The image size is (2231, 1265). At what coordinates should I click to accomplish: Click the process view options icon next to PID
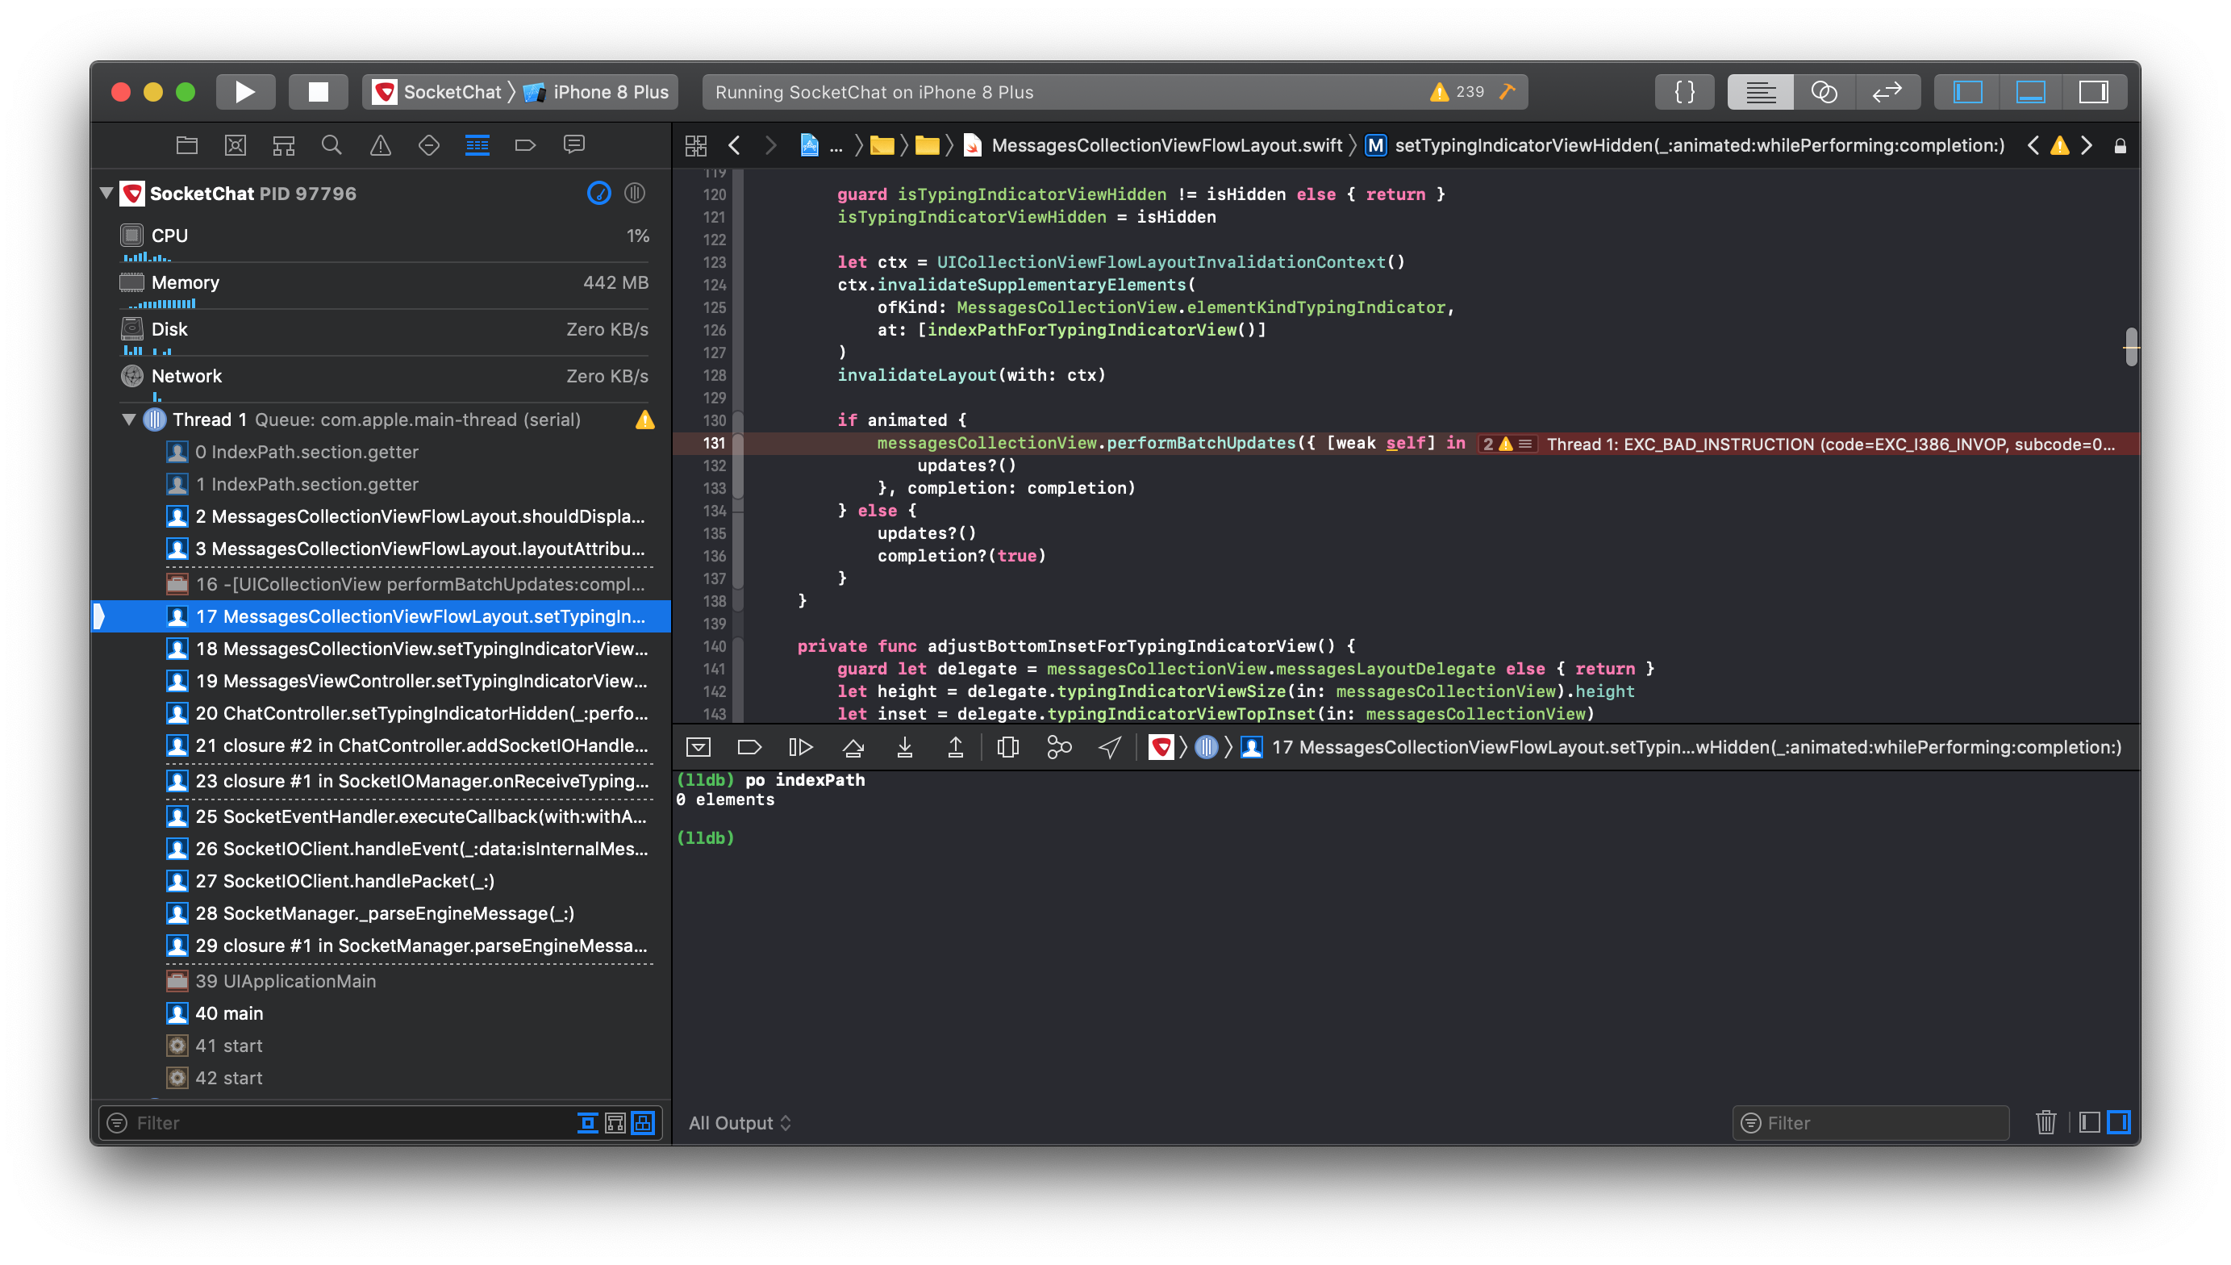pyautogui.click(x=635, y=193)
